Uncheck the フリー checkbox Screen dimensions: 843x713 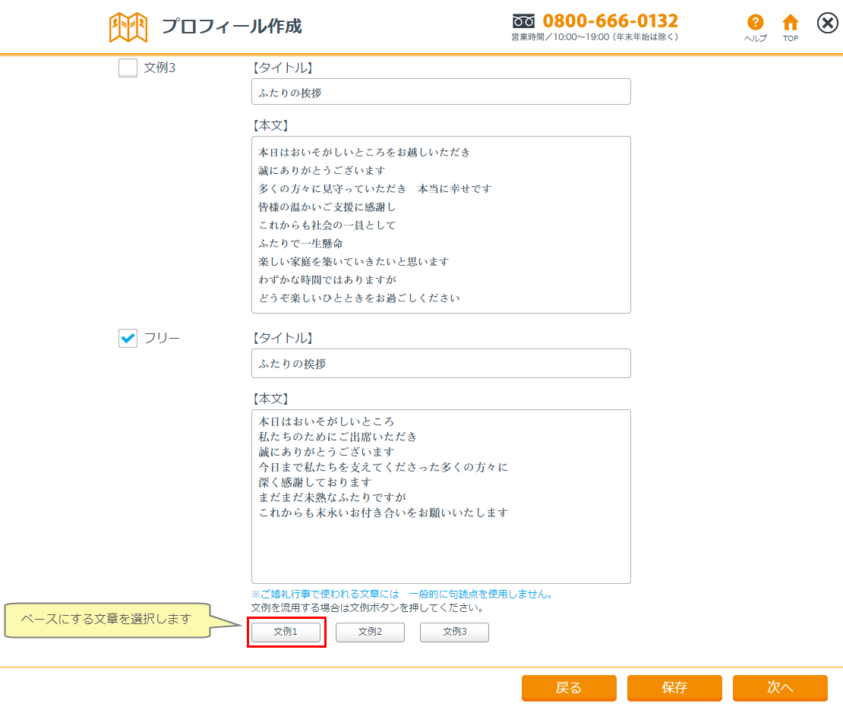pos(128,339)
